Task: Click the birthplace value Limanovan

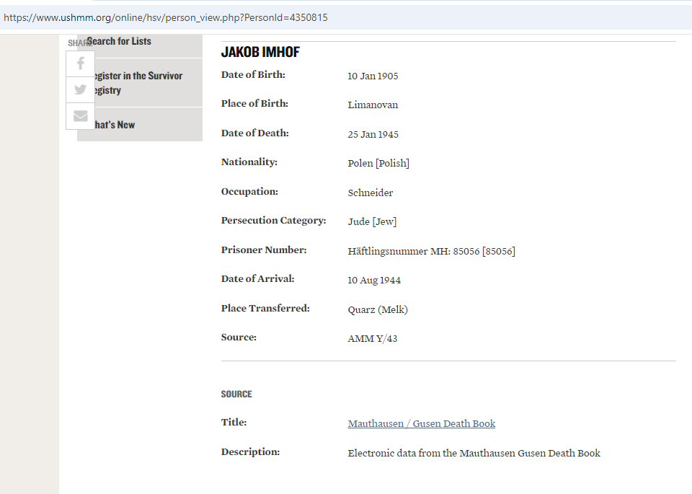Action: (373, 105)
